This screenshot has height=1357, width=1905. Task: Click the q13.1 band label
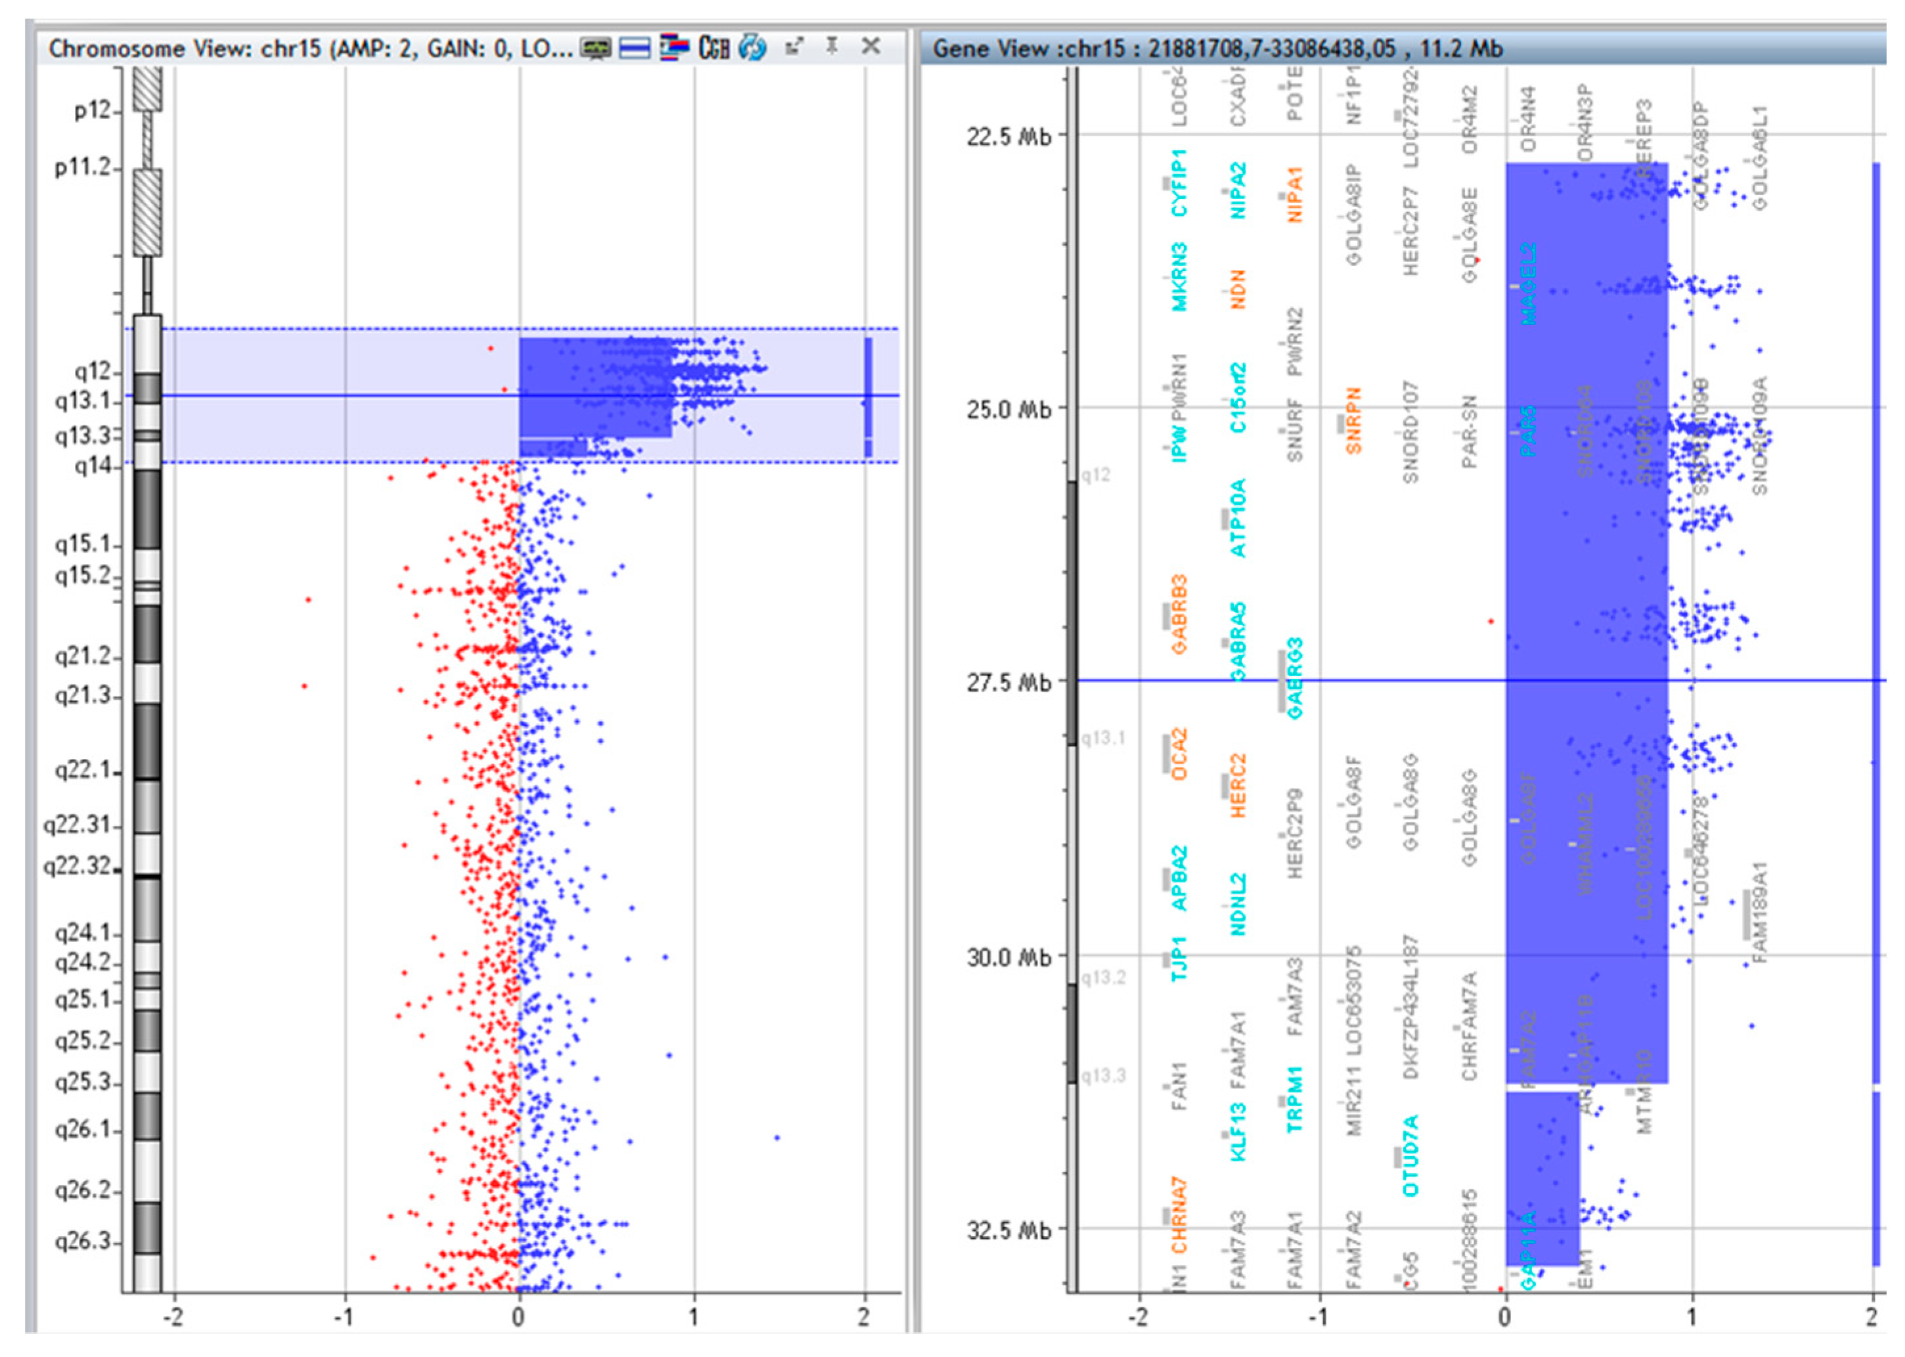coord(83,401)
